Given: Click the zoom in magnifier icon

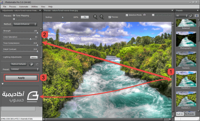Looking at the screenshot, I should 102,17.
